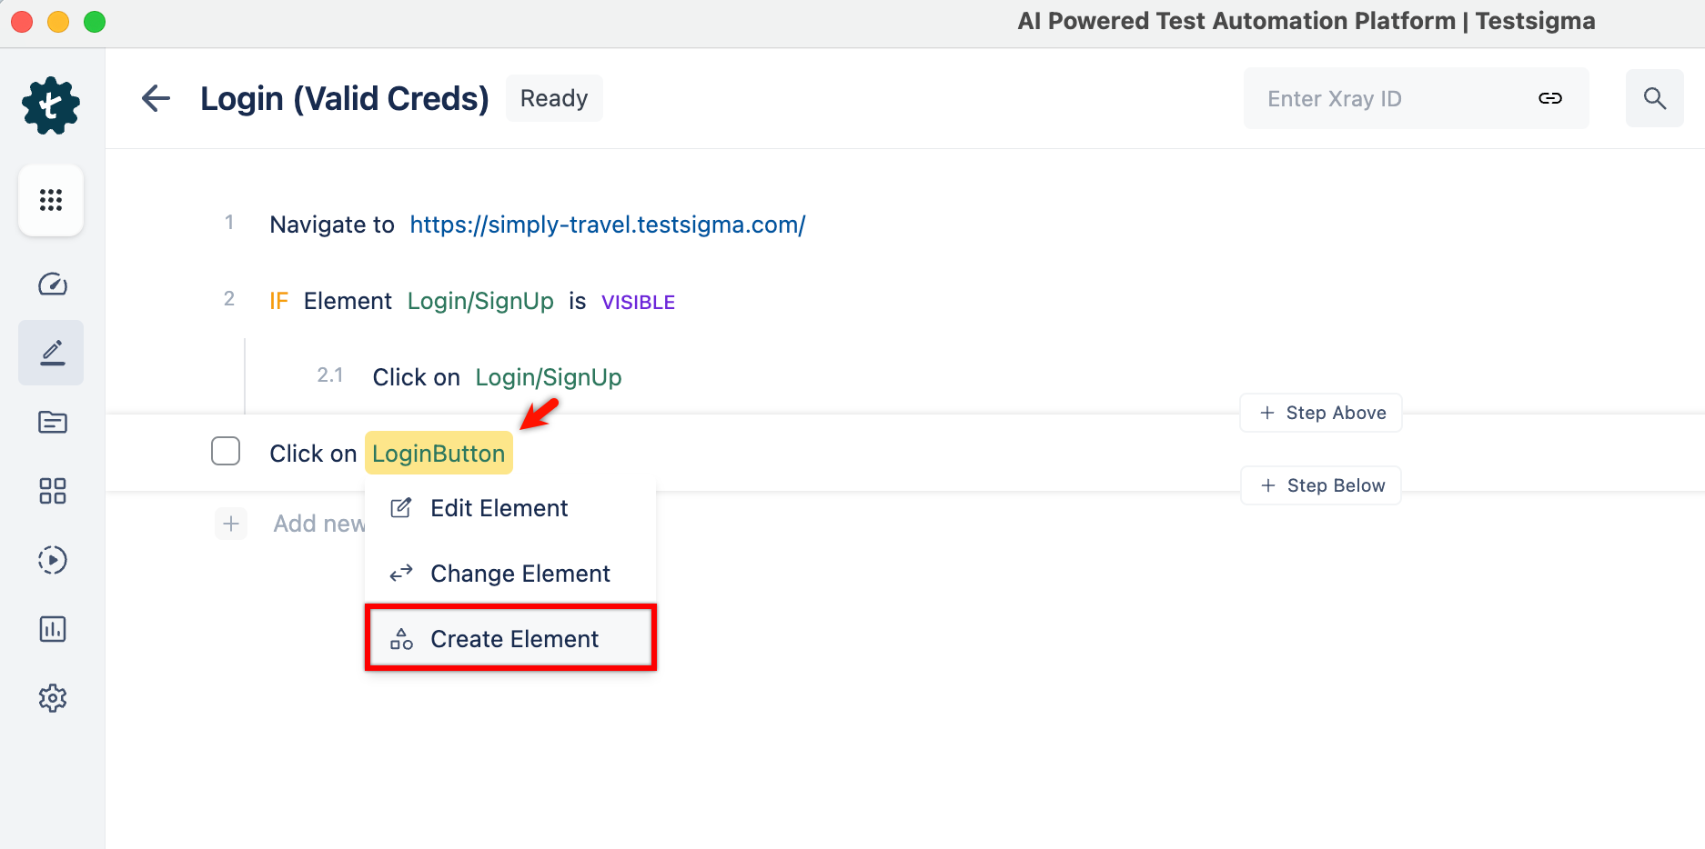Screen dimensions: 1705x849
Task: Click the search magnifier icon
Action: [1654, 98]
